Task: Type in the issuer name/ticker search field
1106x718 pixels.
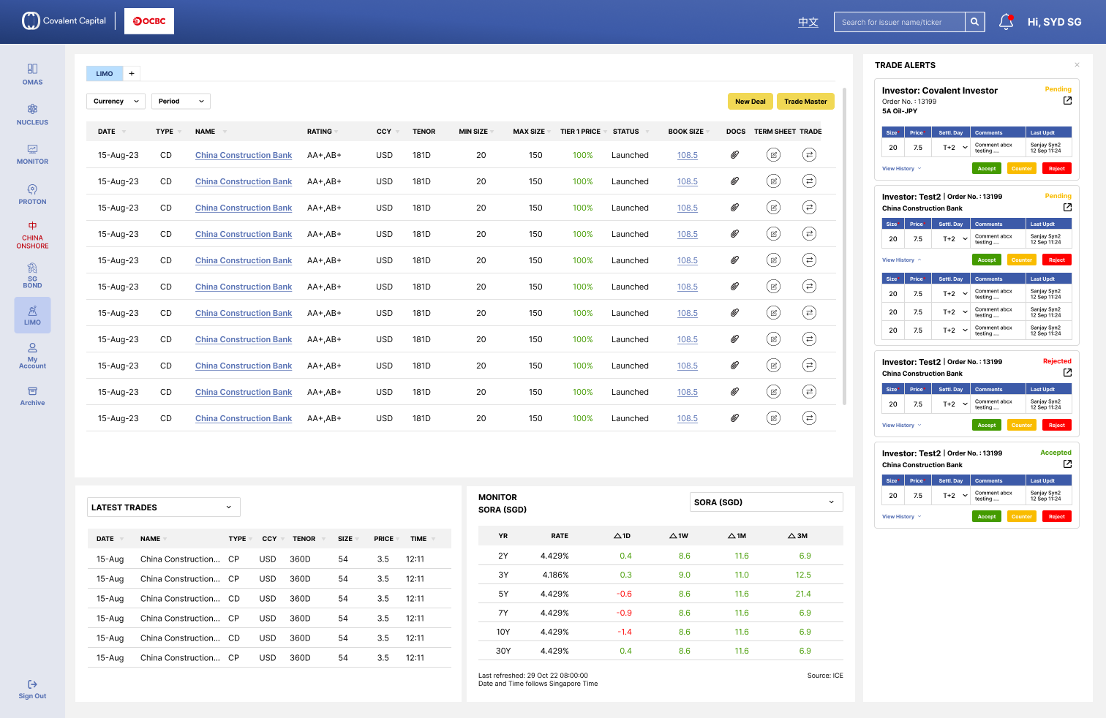Action: [899, 22]
